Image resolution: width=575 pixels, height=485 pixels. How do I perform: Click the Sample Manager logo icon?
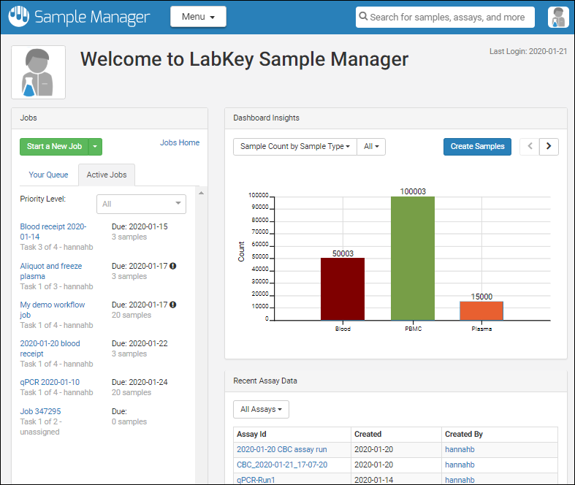[19, 17]
